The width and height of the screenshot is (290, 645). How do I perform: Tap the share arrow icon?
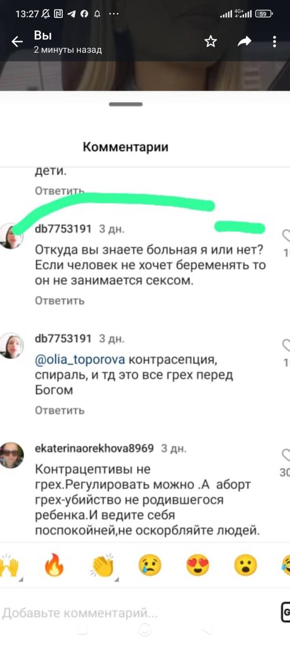245,42
